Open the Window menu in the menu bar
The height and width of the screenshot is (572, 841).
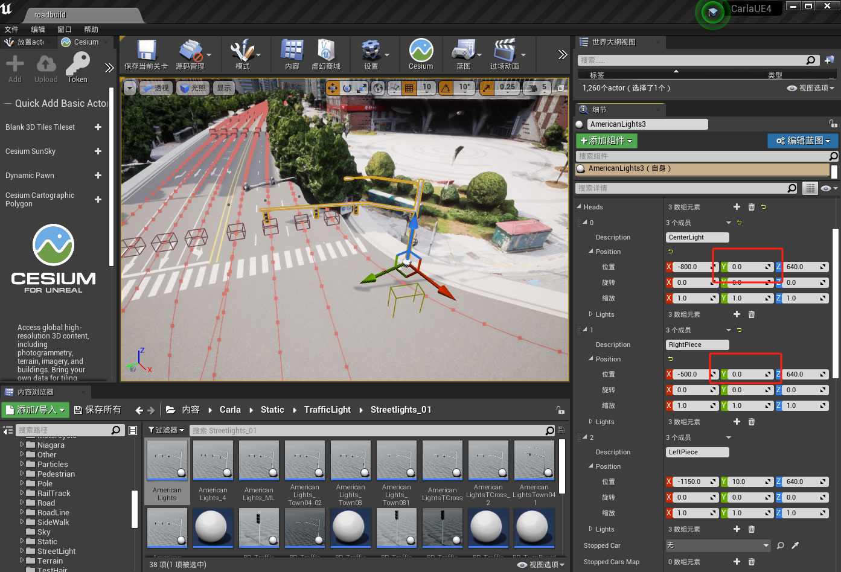coord(64,30)
